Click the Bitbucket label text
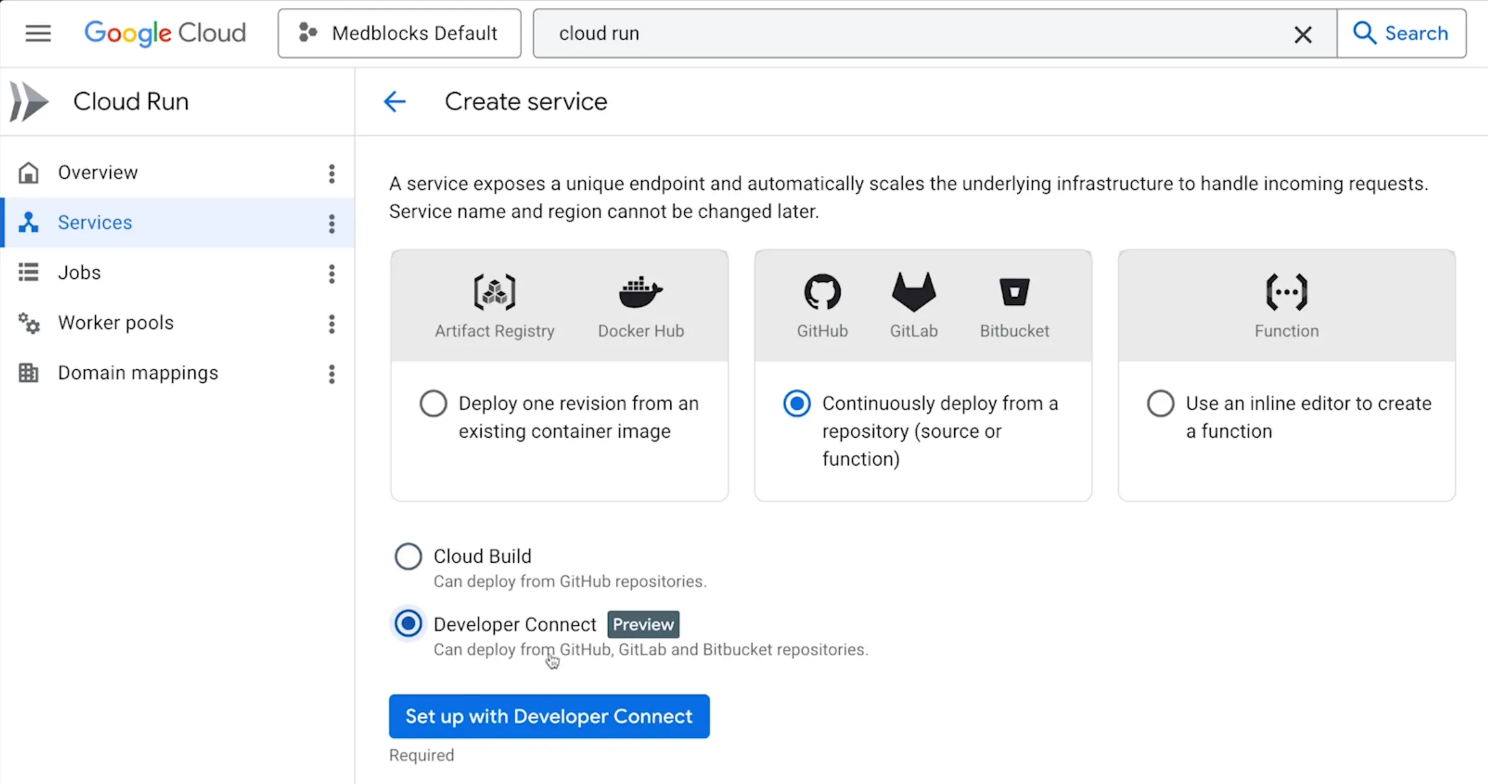The image size is (1488, 784). 1014,331
